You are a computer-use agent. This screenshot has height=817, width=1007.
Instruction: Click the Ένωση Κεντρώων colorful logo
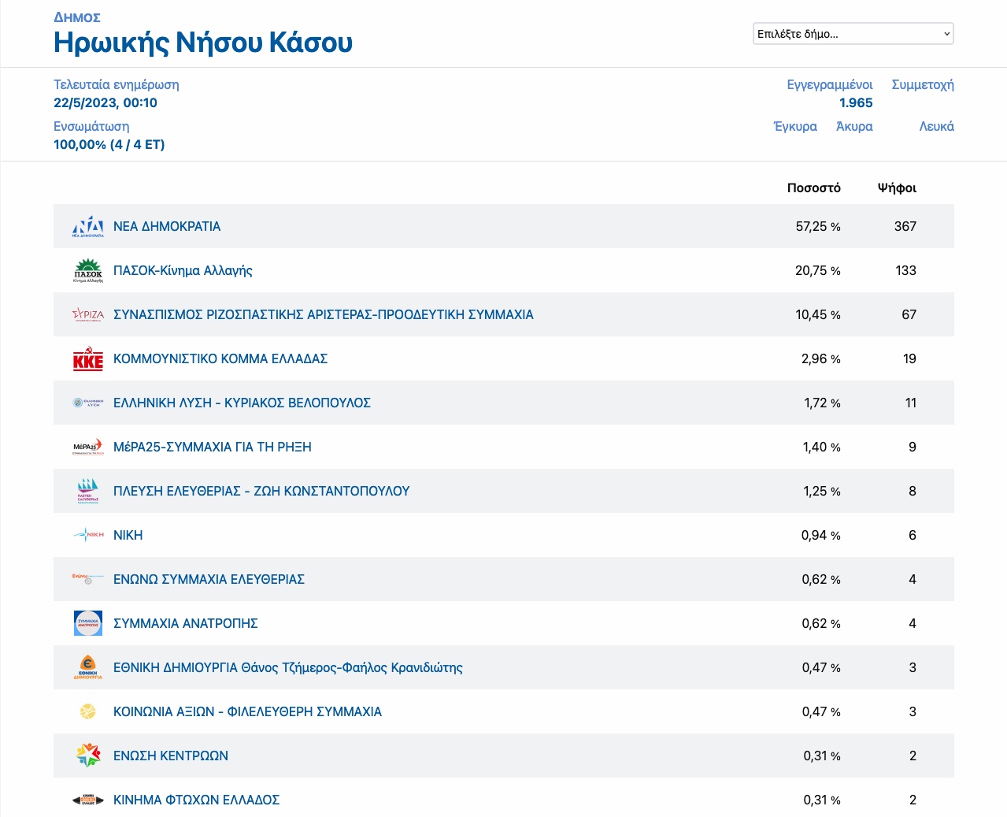(88, 756)
